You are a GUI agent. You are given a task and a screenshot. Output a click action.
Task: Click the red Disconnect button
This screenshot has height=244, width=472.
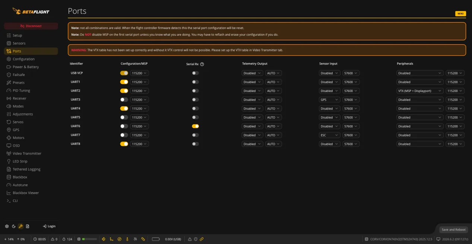(x=31, y=26)
